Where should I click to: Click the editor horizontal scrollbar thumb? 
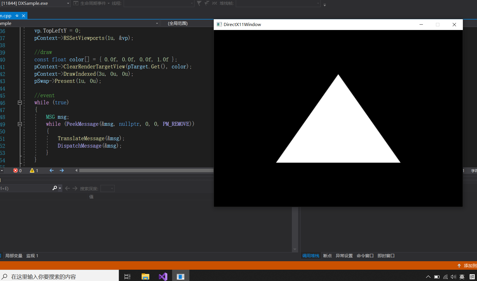(x=146, y=170)
